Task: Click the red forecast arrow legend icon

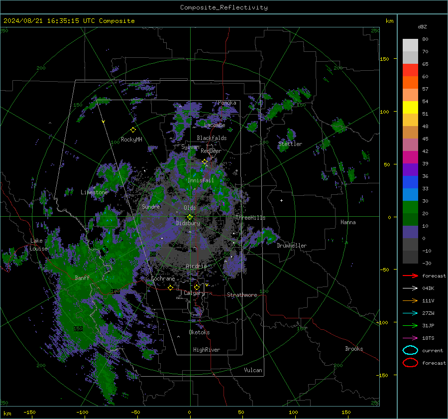Action: [410, 276]
